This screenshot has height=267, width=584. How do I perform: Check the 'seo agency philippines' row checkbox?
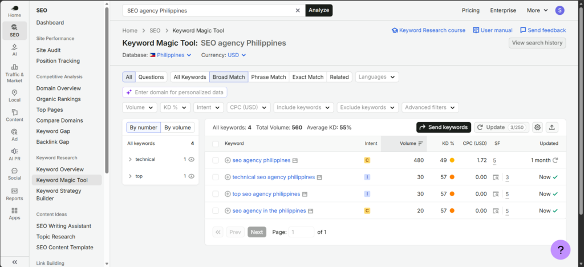tap(216, 160)
